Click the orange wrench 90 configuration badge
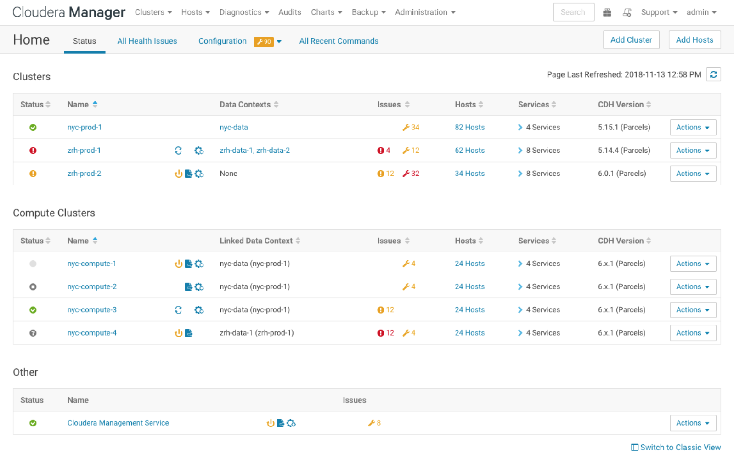Screen dimensions: 734x460 [x=264, y=42]
